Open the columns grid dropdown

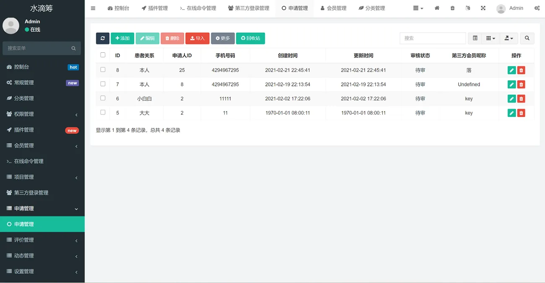490,38
